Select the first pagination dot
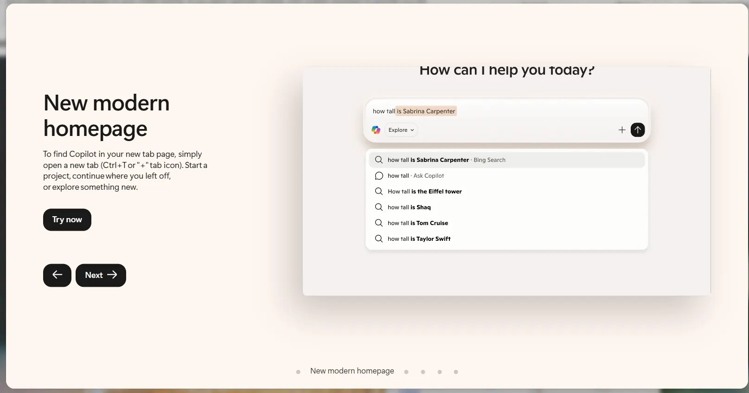The image size is (749, 393). (298, 372)
